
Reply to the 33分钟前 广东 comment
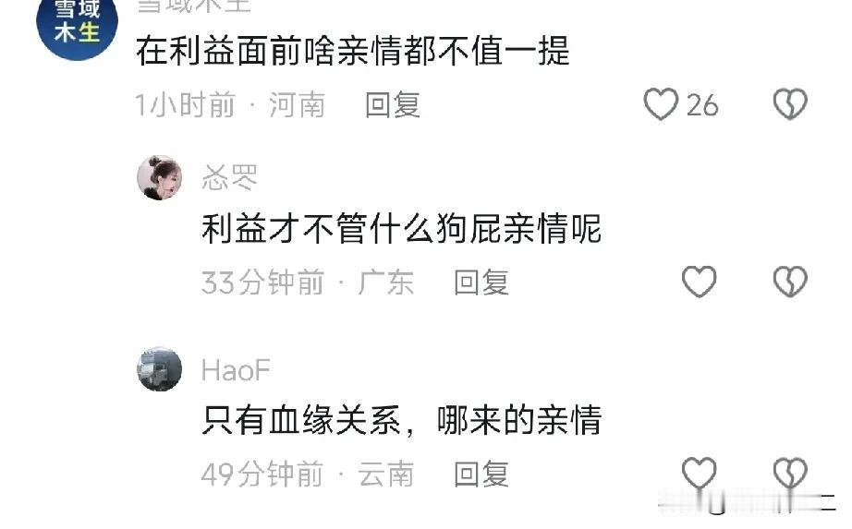(481, 283)
